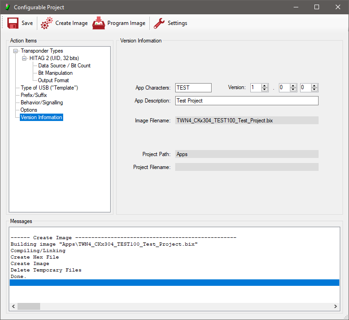Click the Create Image gears icon

tap(47, 23)
